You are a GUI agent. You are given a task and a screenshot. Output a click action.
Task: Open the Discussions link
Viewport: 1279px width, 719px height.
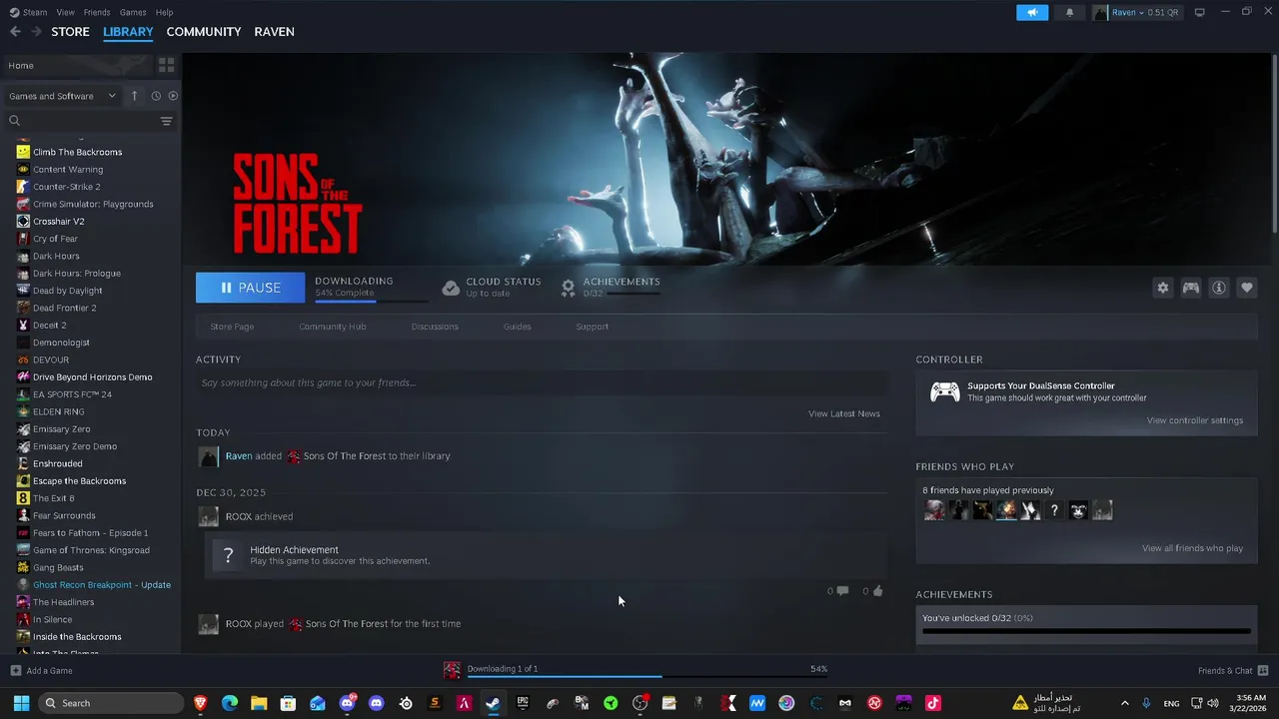(435, 327)
